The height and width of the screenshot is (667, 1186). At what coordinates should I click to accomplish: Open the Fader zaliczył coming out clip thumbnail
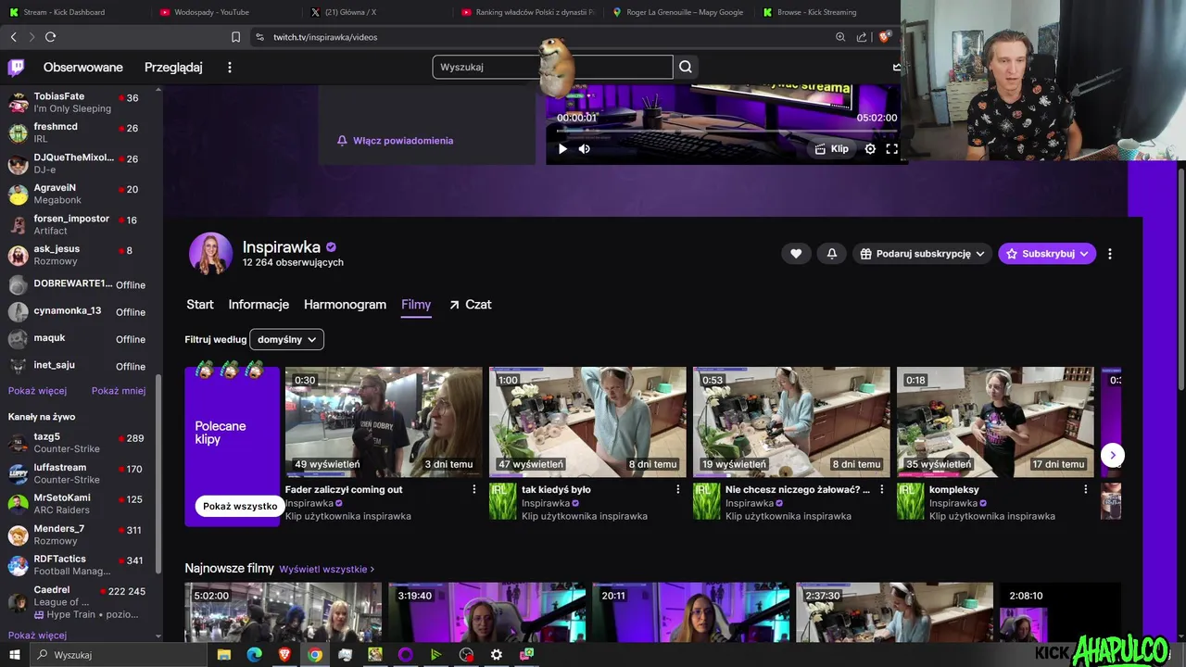[x=384, y=422]
